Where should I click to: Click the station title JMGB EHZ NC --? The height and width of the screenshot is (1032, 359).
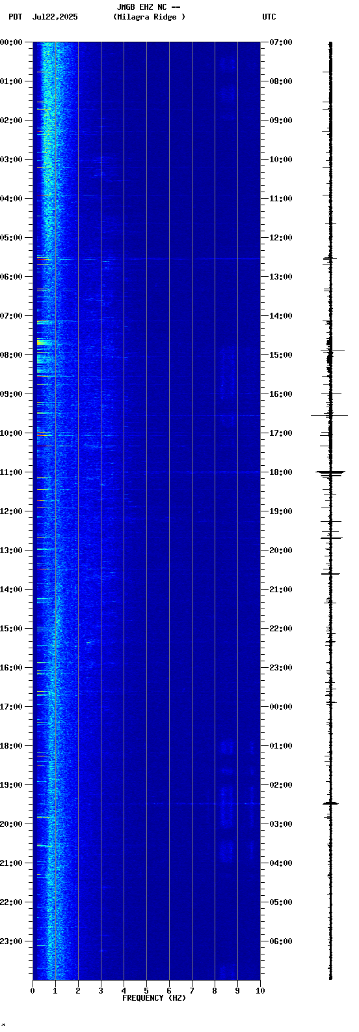pos(148,7)
